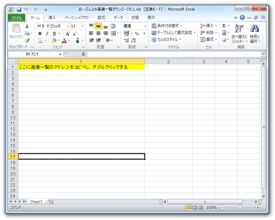Click the Copy icon in clipboard group
The image size is (275, 220).
(27, 33)
